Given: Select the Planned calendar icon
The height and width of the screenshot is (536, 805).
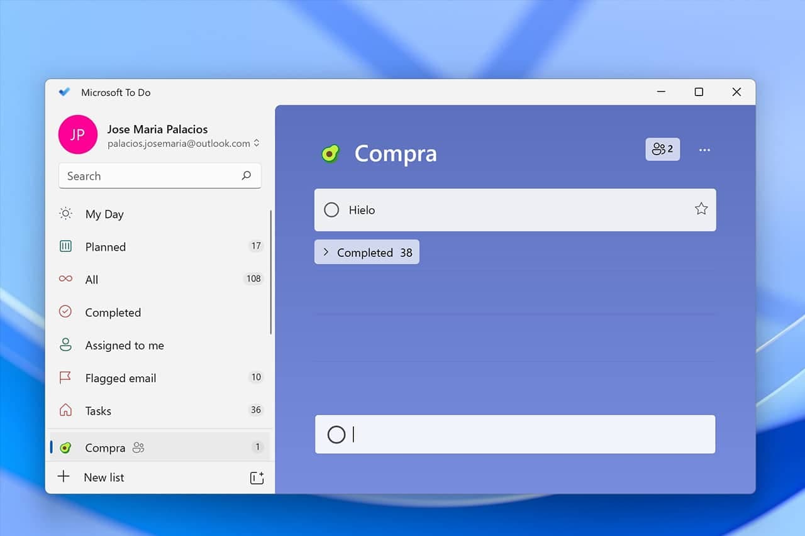Looking at the screenshot, I should [x=65, y=246].
